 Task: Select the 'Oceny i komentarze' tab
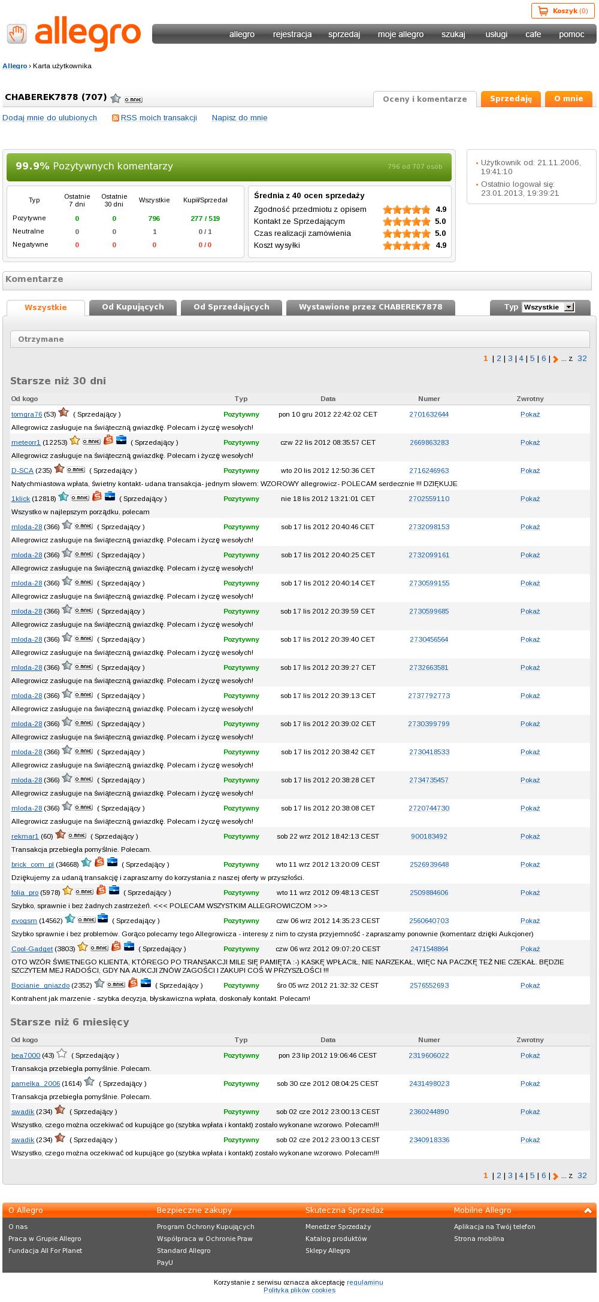[425, 99]
